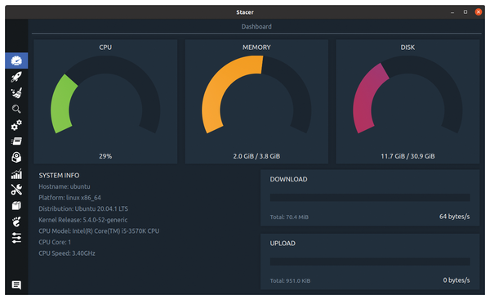Open the Feedback chat bubble icon

click(x=16, y=284)
